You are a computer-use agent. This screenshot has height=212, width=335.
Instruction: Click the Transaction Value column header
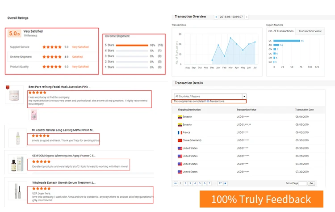tap(246, 110)
